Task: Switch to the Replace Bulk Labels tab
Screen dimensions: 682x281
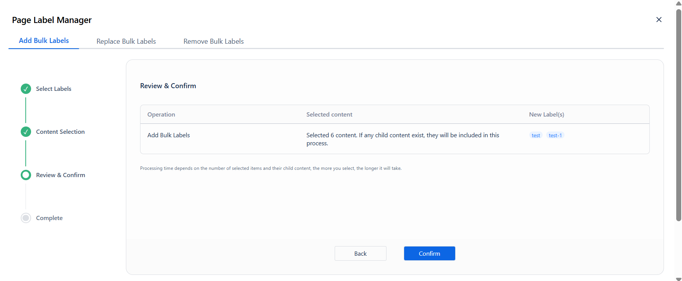Action: [x=126, y=41]
